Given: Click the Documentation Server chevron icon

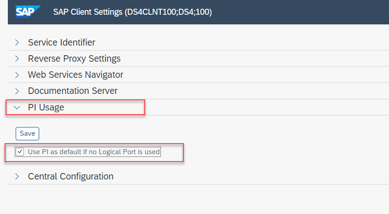Looking at the screenshot, I should [17, 91].
